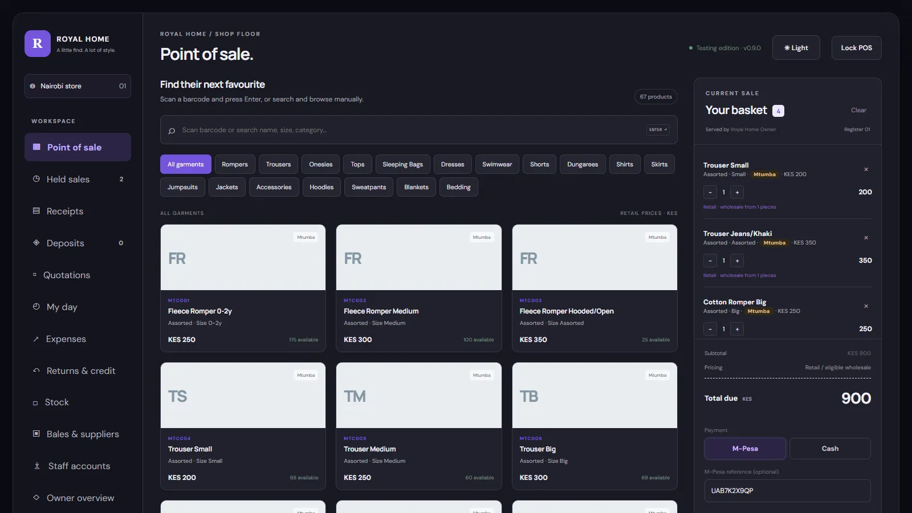Switch to Light theme
Screen dimensions: 912x513
pos(796,48)
